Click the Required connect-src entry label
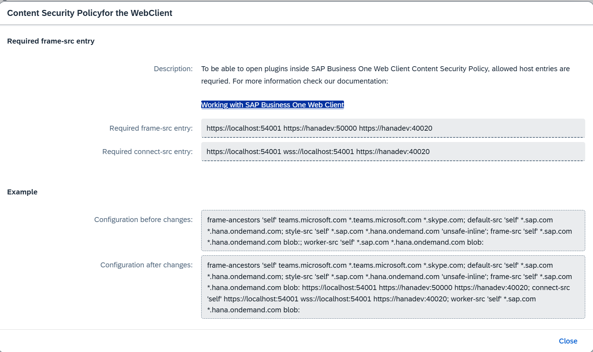This screenshot has height=352, width=593. click(x=147, y=152)
